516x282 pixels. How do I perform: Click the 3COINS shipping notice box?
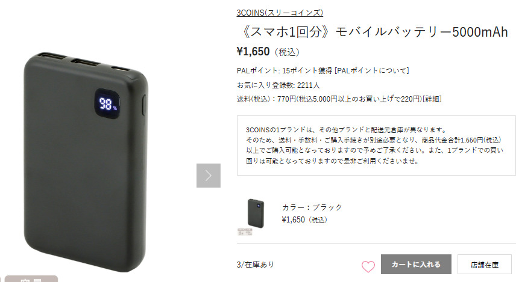(x=376, y=146)
